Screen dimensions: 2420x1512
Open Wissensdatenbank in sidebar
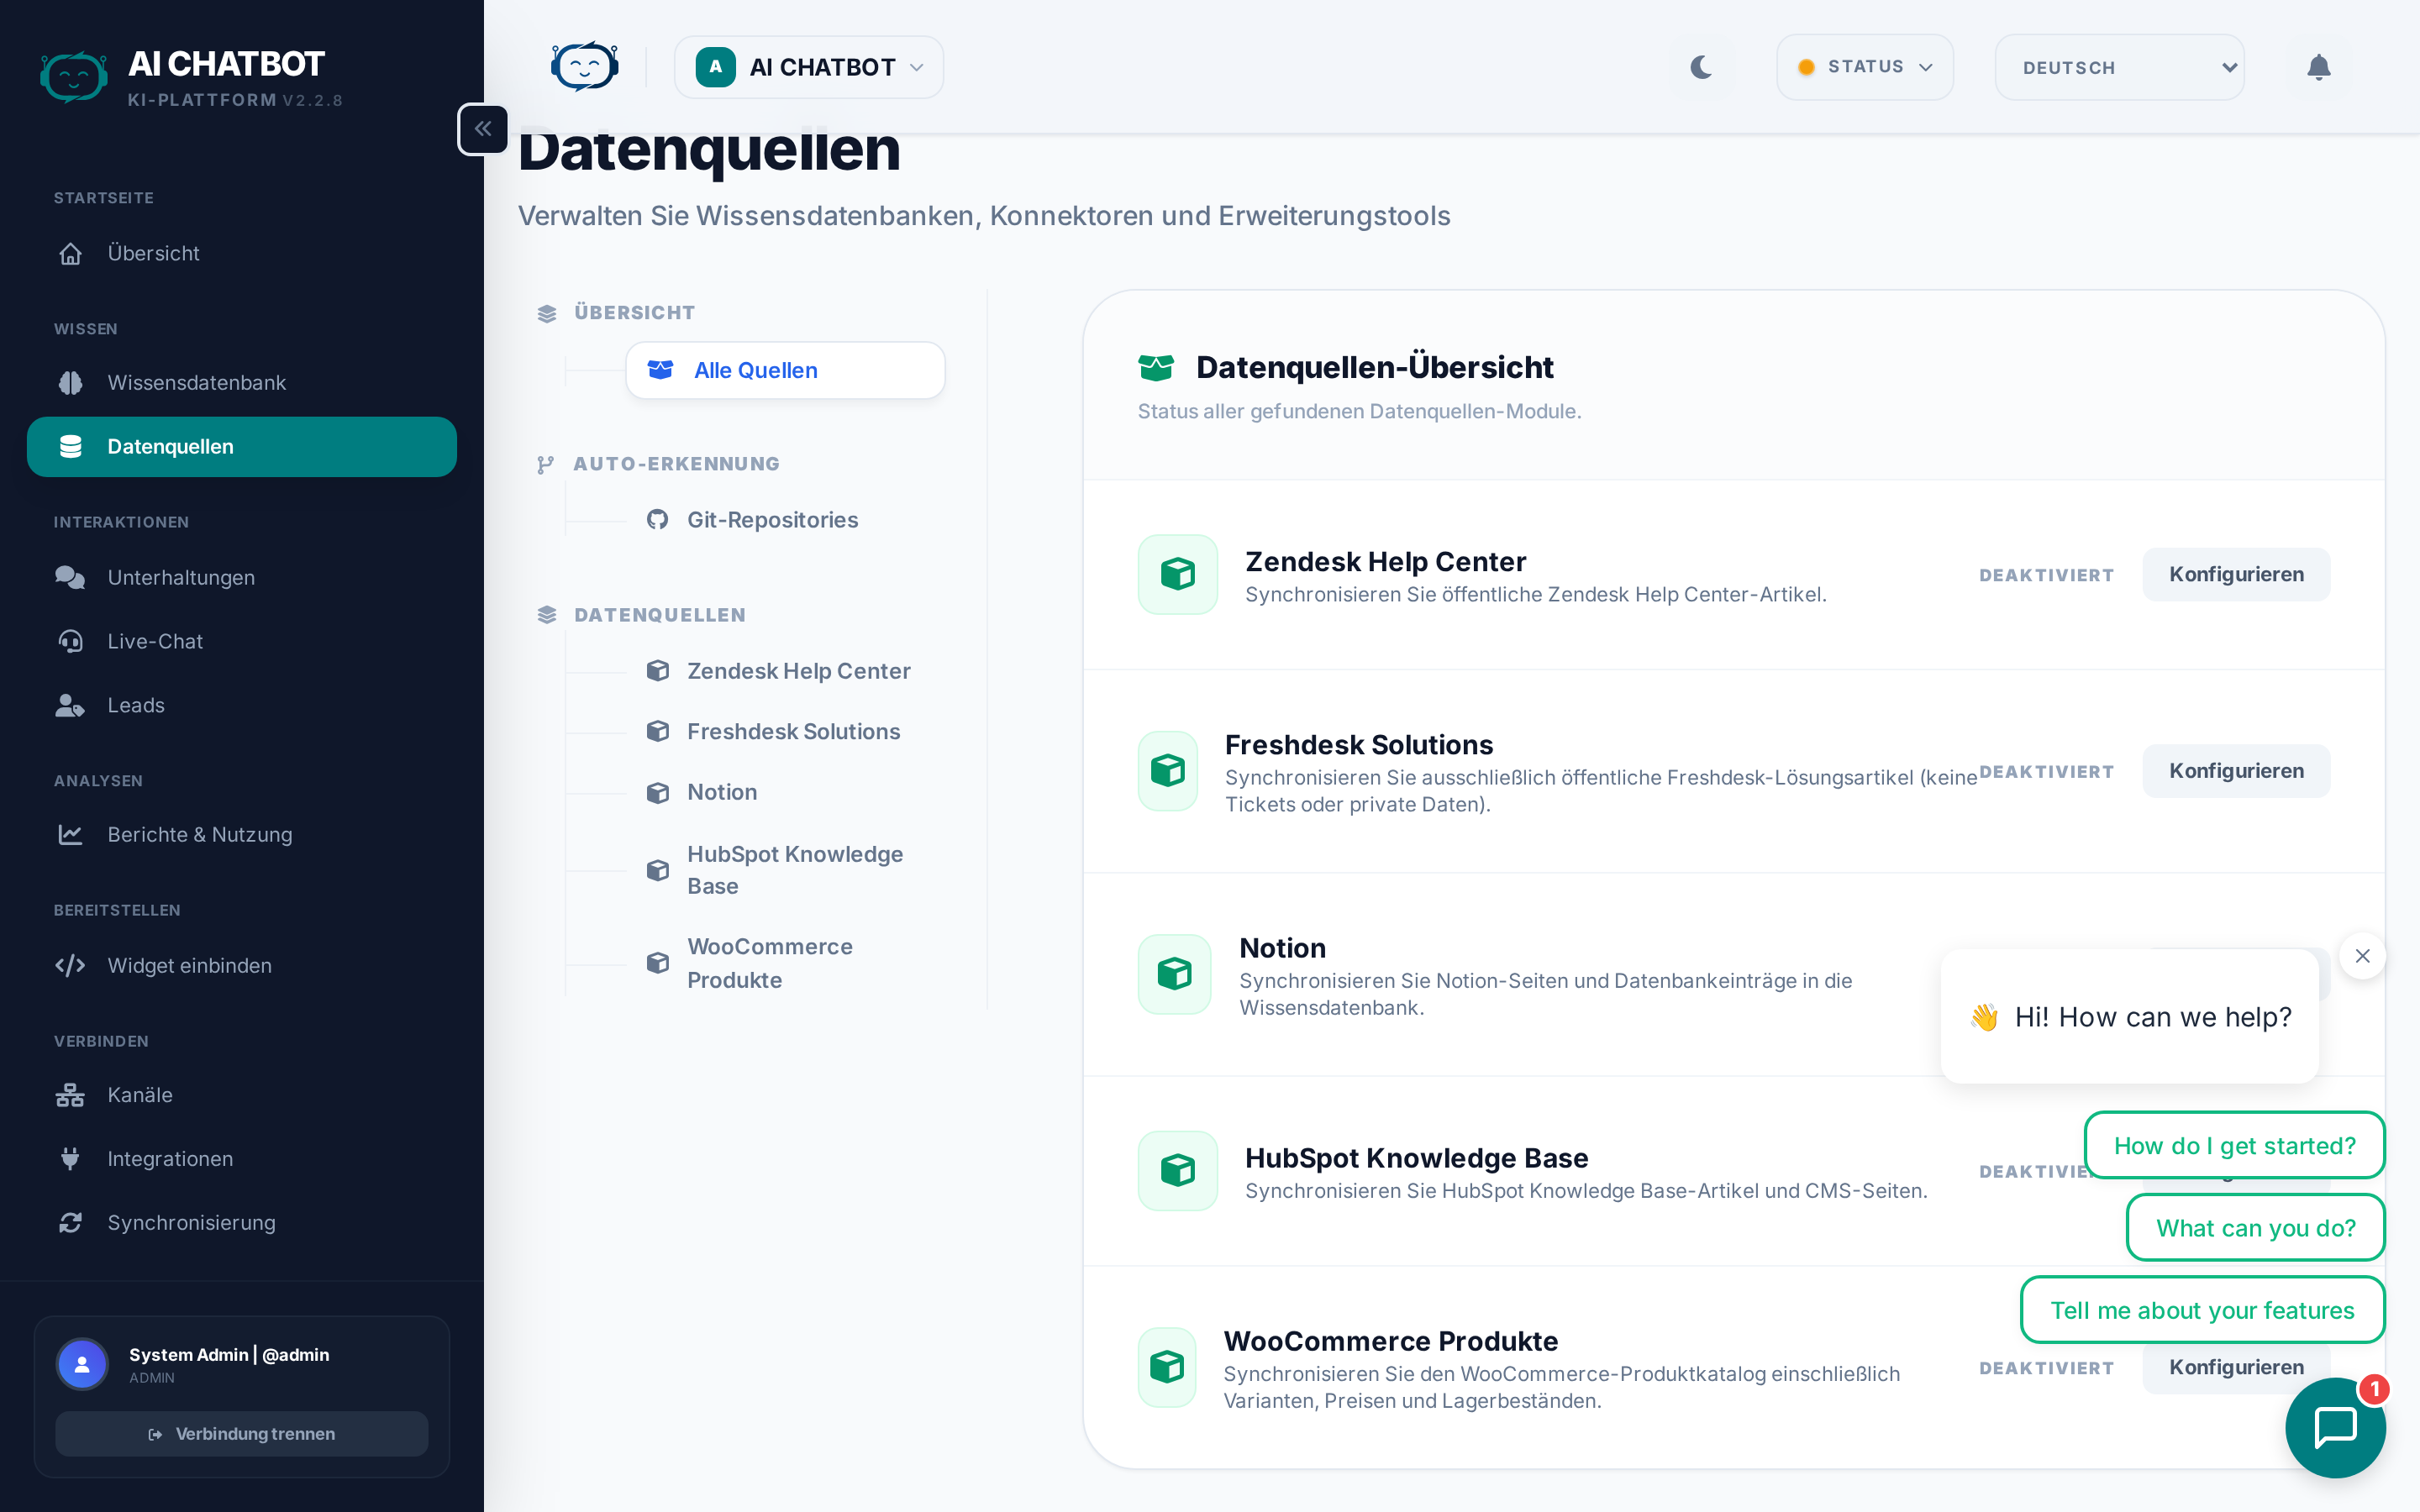(196, 382)
